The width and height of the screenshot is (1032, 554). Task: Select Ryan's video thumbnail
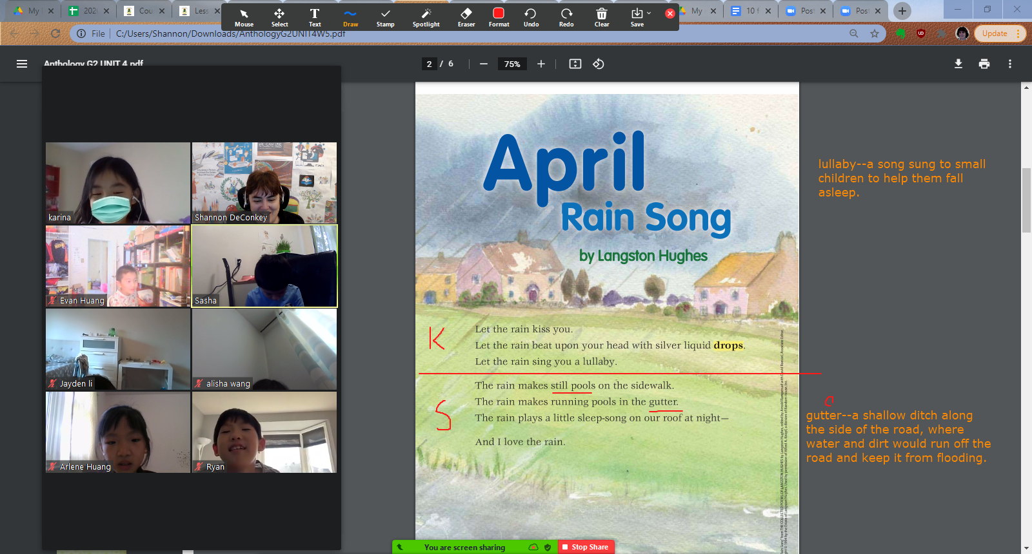click(x=264, y=432)
